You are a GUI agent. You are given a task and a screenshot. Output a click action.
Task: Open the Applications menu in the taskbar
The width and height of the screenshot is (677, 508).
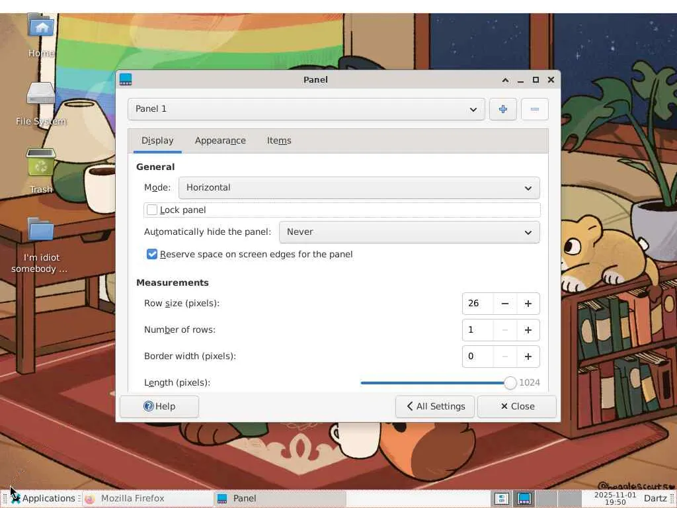point(43,499)
